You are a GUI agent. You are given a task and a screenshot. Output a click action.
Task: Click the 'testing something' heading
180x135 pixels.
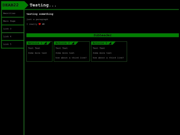point(40,14)
